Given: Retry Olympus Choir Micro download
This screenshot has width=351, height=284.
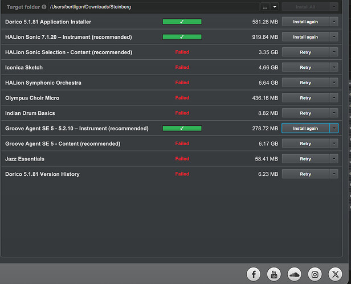Looking at the screenshot, I should tap(305, 98).
